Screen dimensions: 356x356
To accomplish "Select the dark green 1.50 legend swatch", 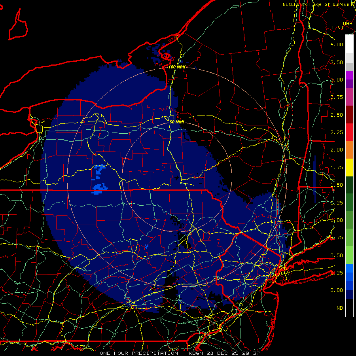I will point(349,185).
